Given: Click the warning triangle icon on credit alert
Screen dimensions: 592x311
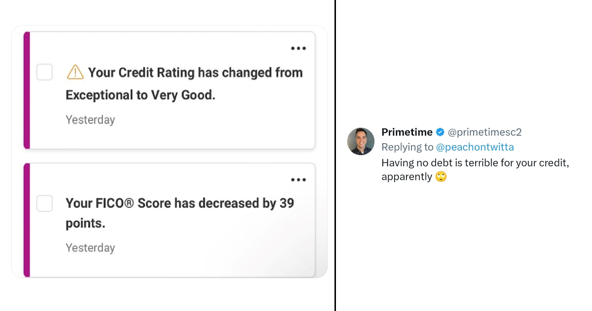Looking at the screenshot, I should click(x=74, y=72).
